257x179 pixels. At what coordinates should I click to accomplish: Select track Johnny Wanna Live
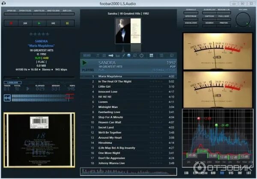coord(128,163)
